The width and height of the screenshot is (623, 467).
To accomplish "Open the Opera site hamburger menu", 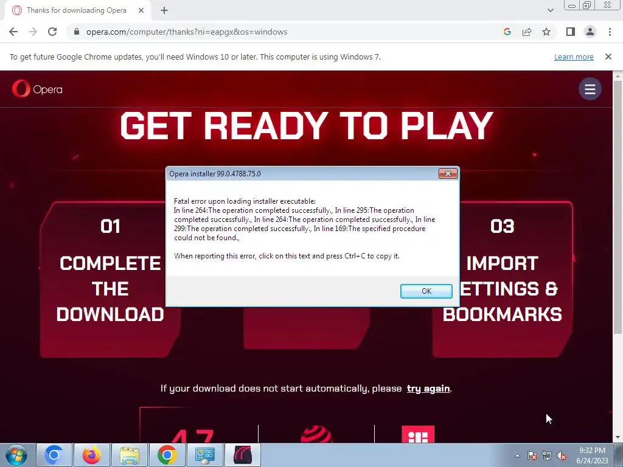I will [x=590, y=89].
